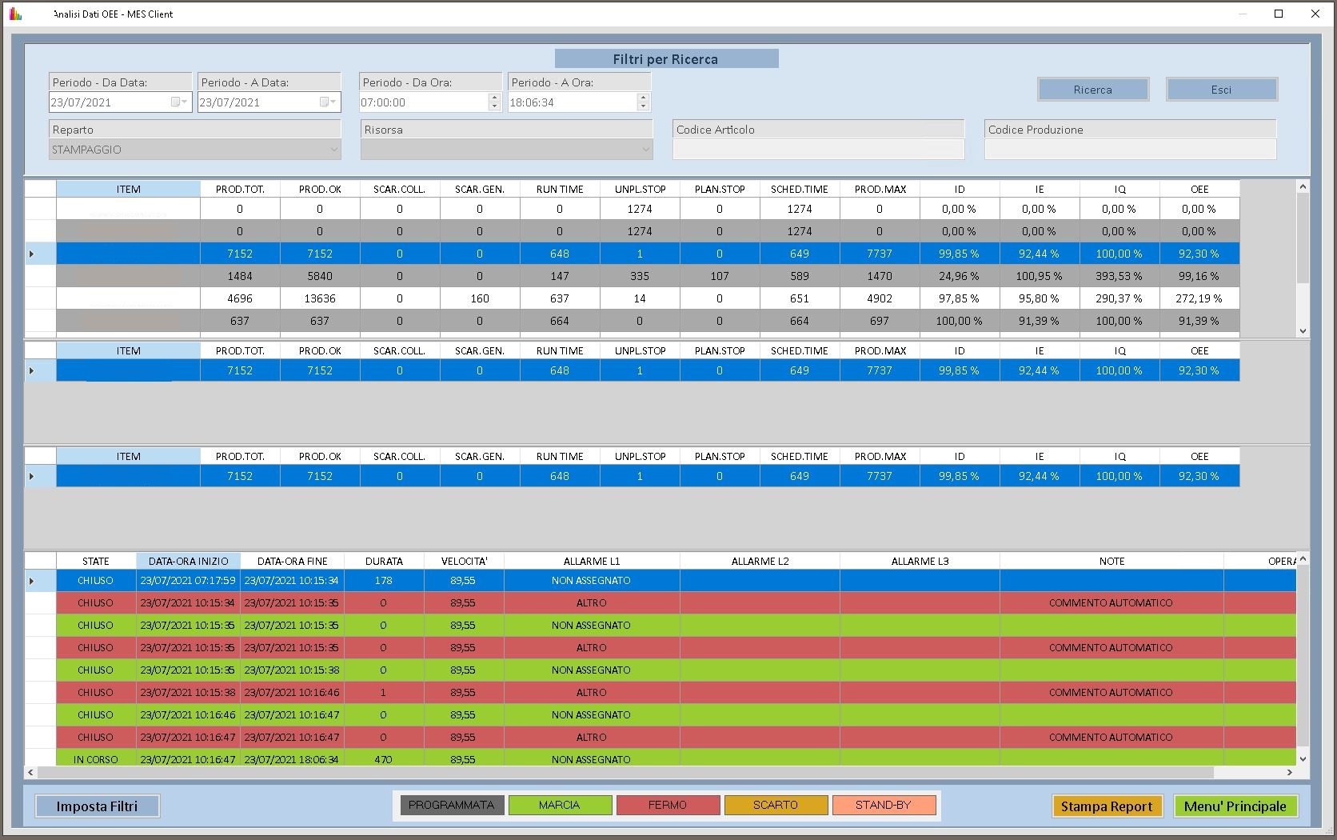Click the Esci button
The image size is (1337, 840).
click(1221, 90)
